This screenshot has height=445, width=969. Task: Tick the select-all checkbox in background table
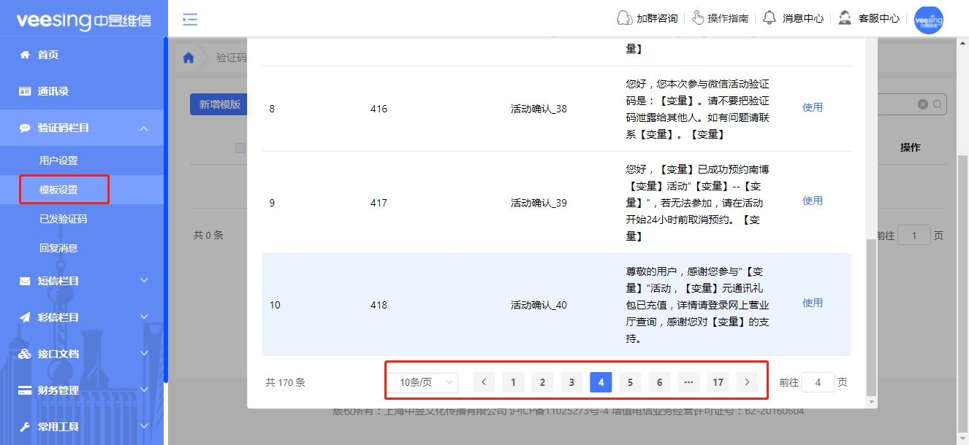tap(240, 148)
